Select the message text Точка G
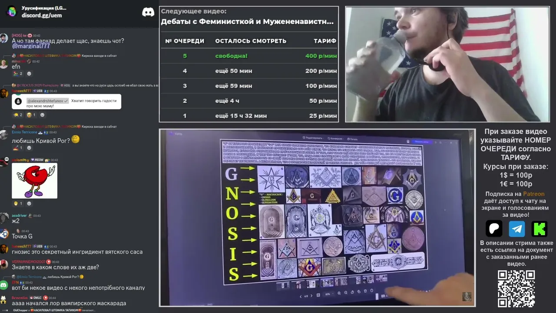 point(22,236)
